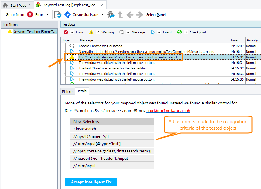Uncheck the Message filter checkbox

click(128, 32)
